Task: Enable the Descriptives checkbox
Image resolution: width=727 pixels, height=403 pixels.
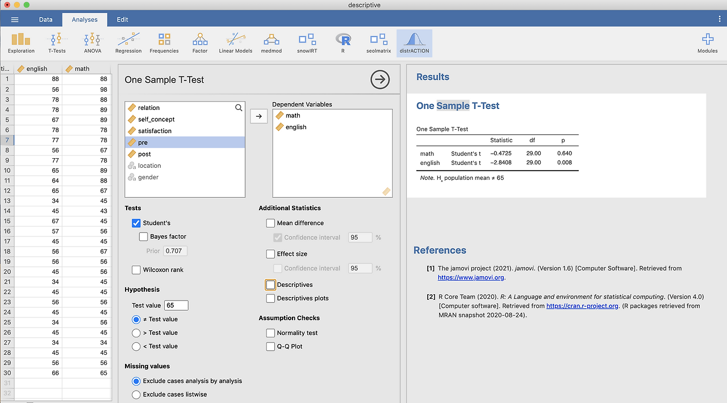Action: 270,285
